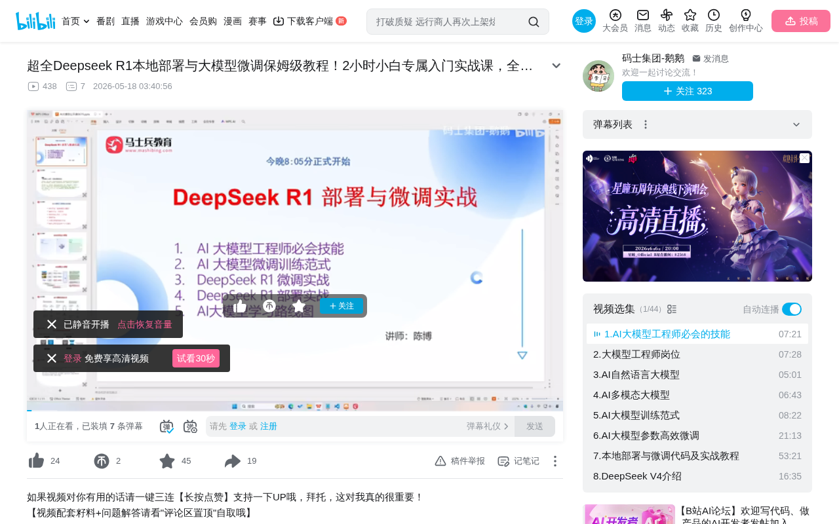
Task: Click the uploader avatar 码士集团-鹅鹅
Action: pos(598,76)
